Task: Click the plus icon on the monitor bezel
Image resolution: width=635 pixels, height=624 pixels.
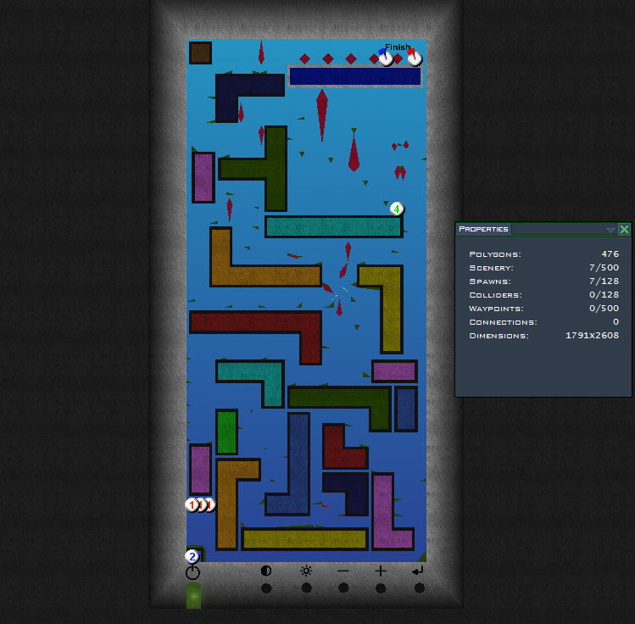Action: pyautogui.click(x=381, y=571)
